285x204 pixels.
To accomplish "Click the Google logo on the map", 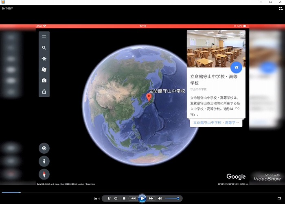I will click(x=236, y=177).
